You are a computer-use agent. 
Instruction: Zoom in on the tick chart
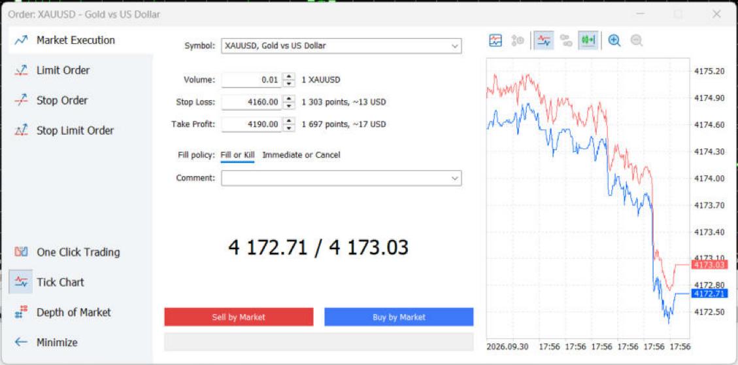(614, 41)
